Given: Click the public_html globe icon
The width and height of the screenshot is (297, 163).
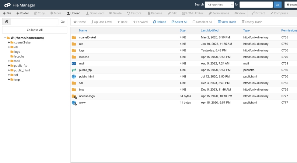Looking at the screenshot, I should (74, 77).
